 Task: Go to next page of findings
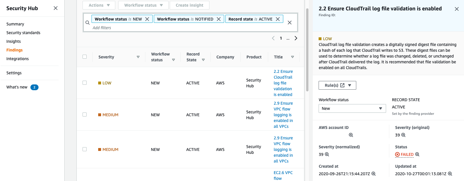296,38
